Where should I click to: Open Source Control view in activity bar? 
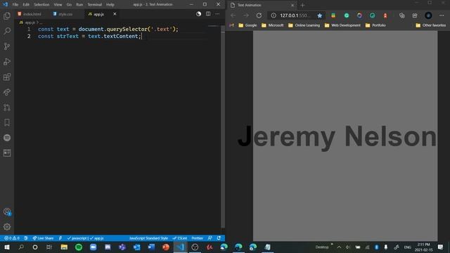(x=7, y=46)
